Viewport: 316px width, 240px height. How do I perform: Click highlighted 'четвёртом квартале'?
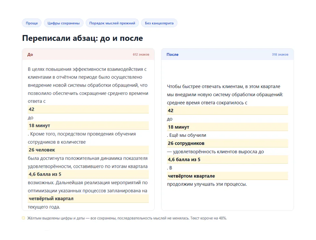pos(227,176)
